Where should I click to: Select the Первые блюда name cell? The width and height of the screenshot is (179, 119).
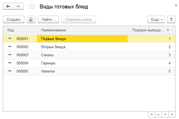point(82,39)
